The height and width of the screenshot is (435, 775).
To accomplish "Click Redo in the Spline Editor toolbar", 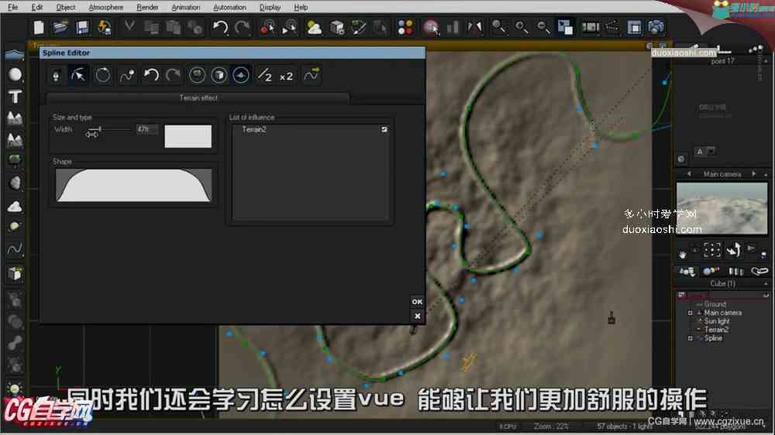I will (173, 76).
